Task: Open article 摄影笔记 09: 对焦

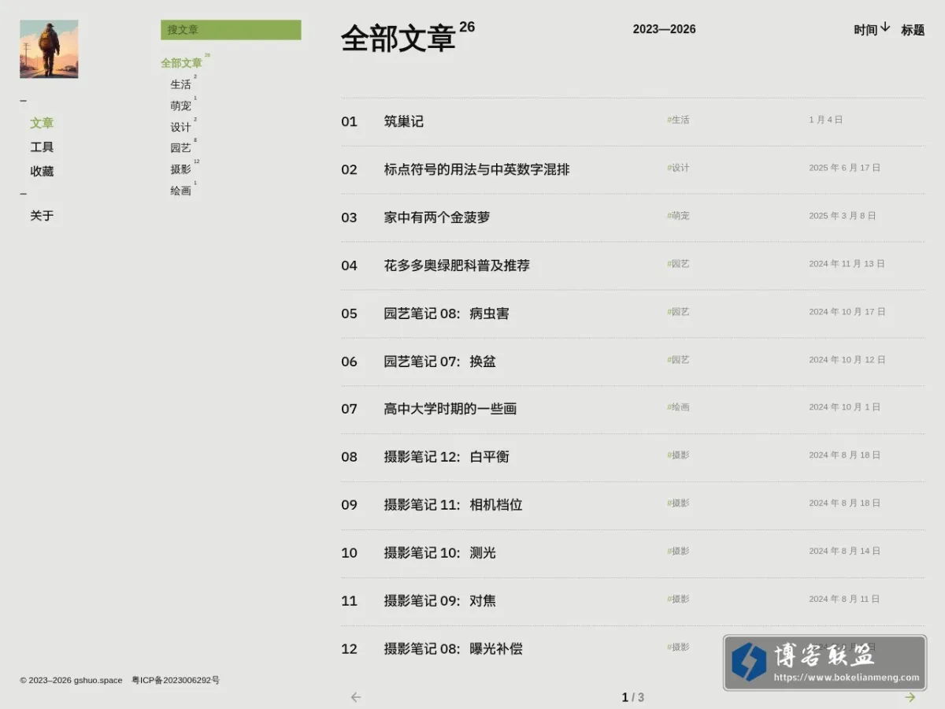Action: 440,601
